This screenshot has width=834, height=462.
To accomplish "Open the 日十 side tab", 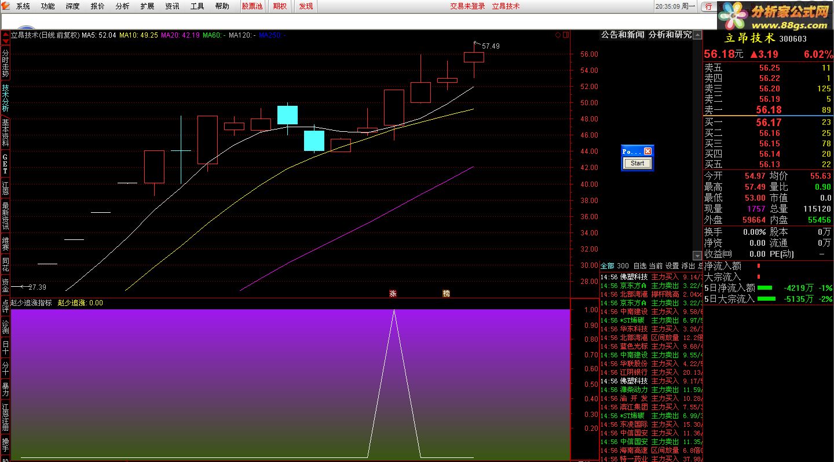I will 5,348.
